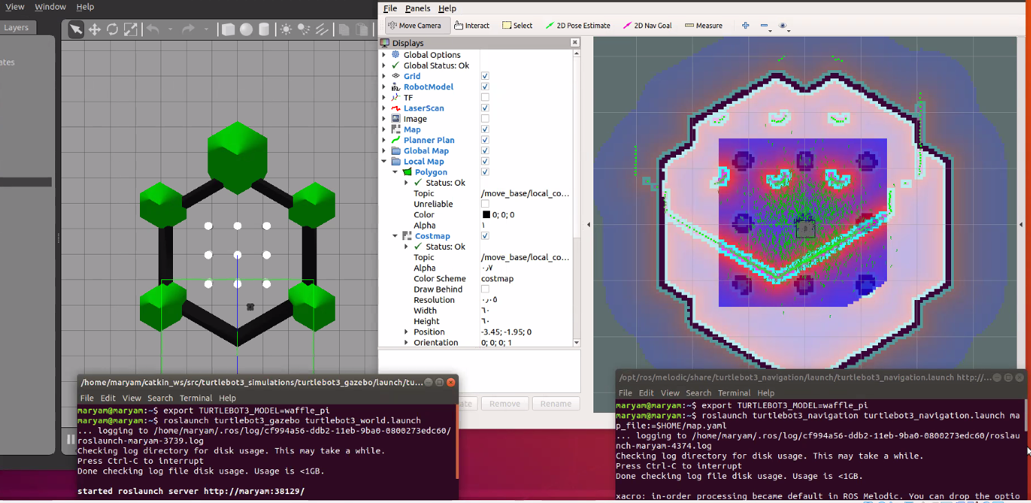Uncheck the Grid display checkbox
Viewport: 1031px width, 503px height.
(485, 76)
